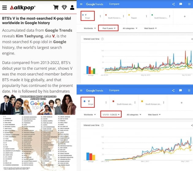Open hamburger menu in upper Google Trends panel
Viewport: 193px width, 171px height.
(x=81, y=4)
